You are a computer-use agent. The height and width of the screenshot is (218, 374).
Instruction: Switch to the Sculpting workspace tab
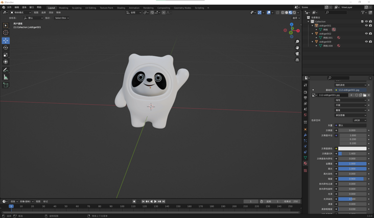77,8
